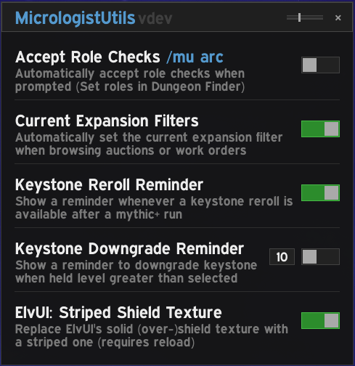
Task: Click the MicrologistUtils title text
Action: [75, 18]
